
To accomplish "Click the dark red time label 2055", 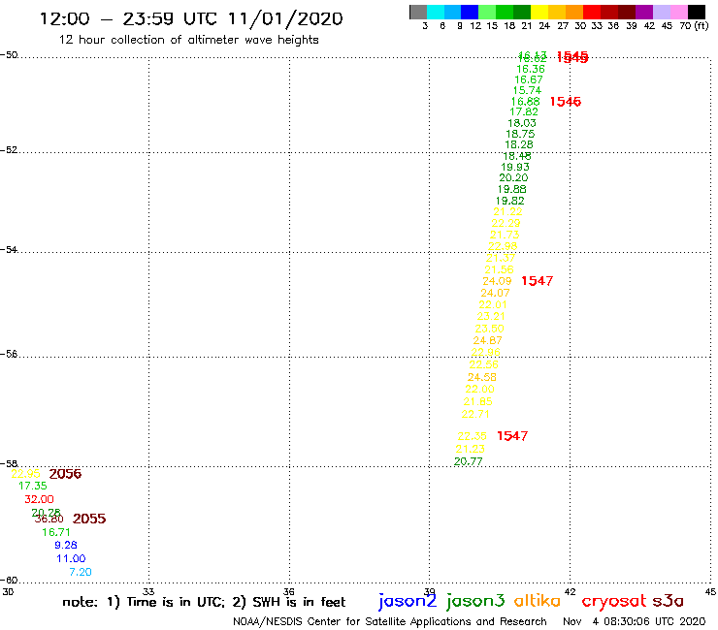I will [89, 519].
